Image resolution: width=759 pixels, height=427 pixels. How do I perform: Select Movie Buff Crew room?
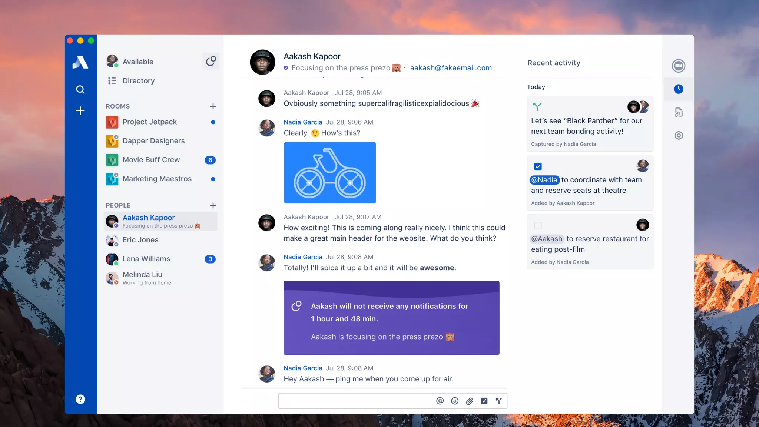point(151,160)
